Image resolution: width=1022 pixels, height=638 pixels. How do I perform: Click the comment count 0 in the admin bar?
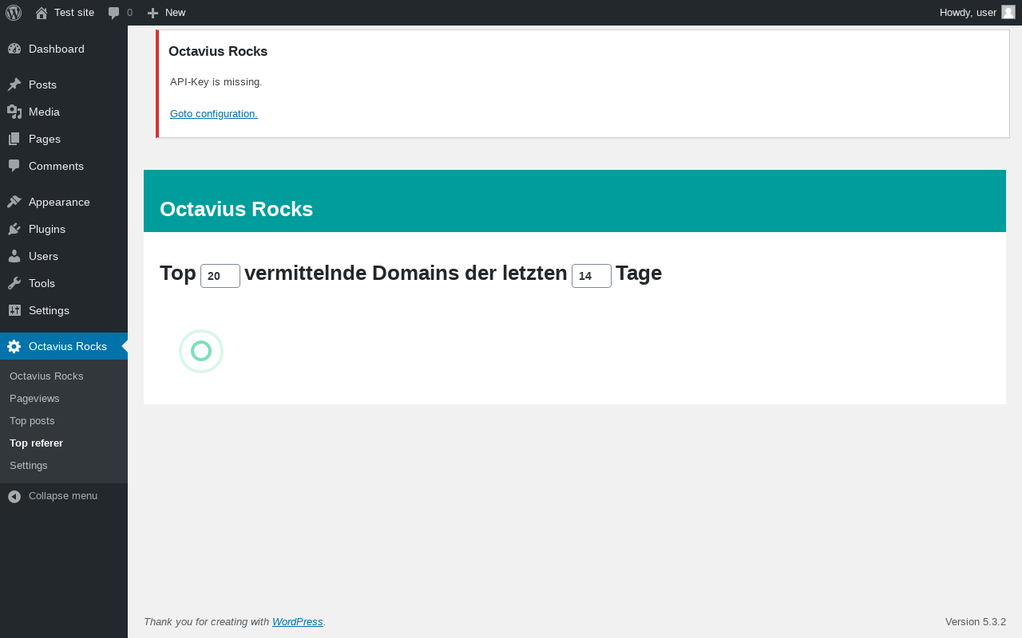[129, 13]
